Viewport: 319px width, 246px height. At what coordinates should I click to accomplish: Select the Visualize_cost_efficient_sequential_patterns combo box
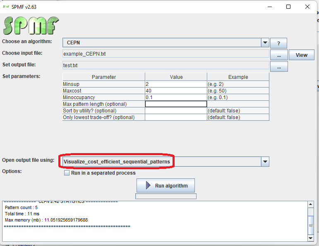[161, 161]
